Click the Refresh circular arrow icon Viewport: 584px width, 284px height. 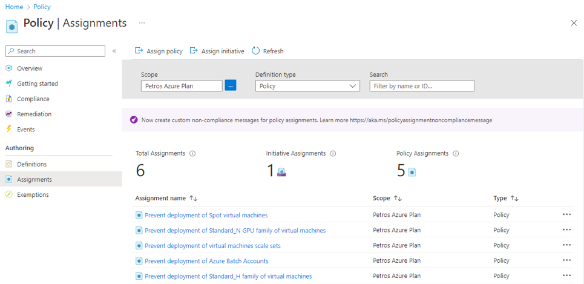tap(255, 51)
